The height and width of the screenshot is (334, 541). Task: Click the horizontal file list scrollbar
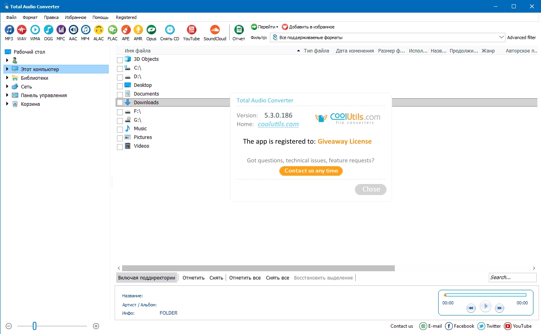[x=258, y=268]
